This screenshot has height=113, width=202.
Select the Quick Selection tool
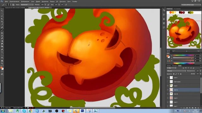point(2,19)
